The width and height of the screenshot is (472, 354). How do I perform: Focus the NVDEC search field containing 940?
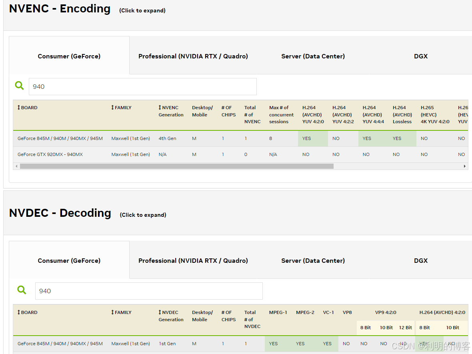(149, 291)
